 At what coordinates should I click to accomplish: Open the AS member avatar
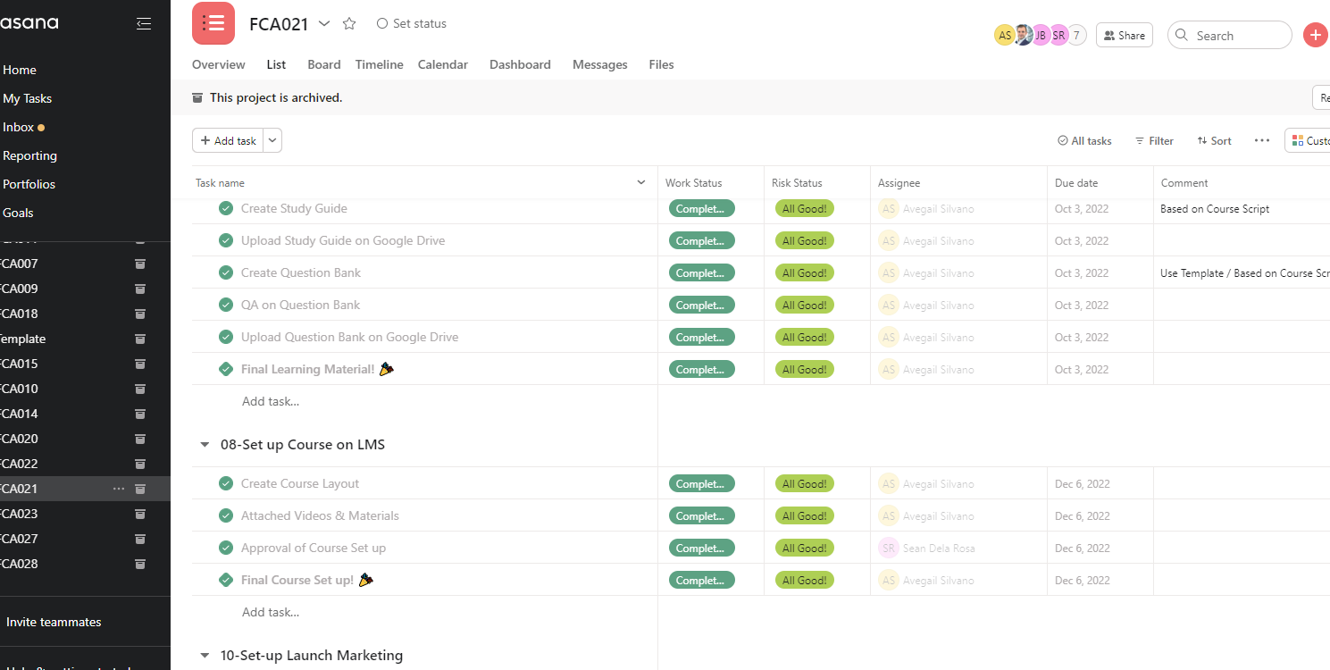point(1005,35)
